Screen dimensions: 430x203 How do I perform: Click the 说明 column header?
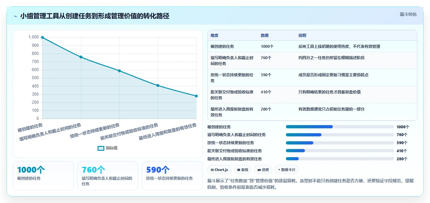pyautogui.click(x=302, y=36)
